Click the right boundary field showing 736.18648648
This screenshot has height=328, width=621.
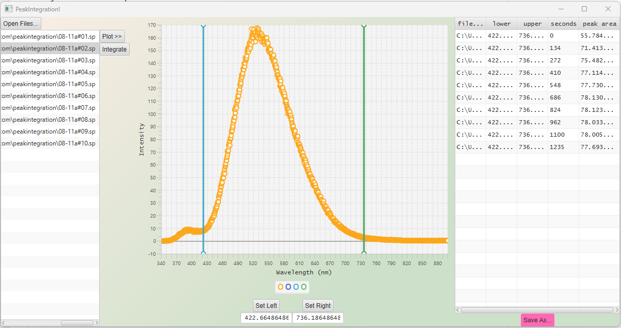click(x=318, y=318)
